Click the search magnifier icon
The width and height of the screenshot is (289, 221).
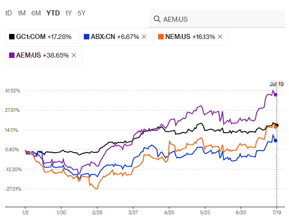pos(157,19)
